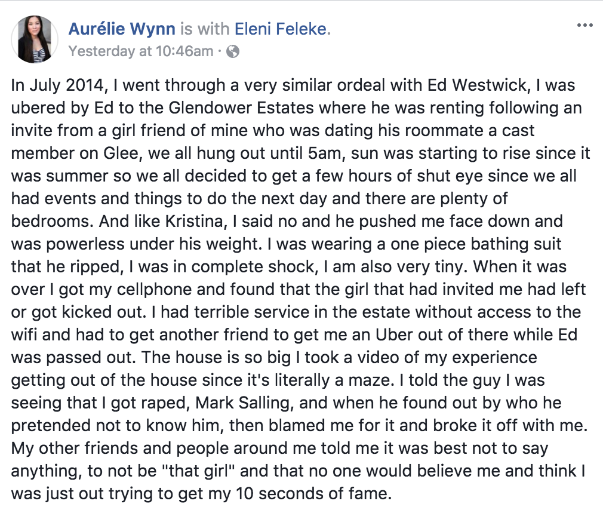Open the post options three-dot menu
The height and width of the screenshot is (510, 603).
[x=584, y=26]
